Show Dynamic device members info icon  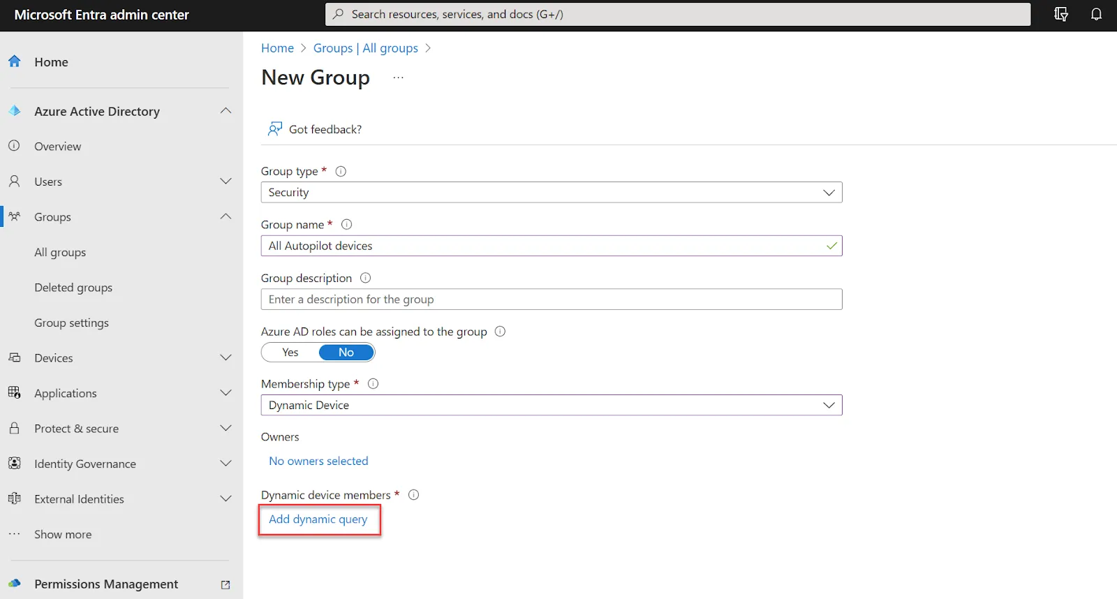pyautogui.click(x=413, y=494)
